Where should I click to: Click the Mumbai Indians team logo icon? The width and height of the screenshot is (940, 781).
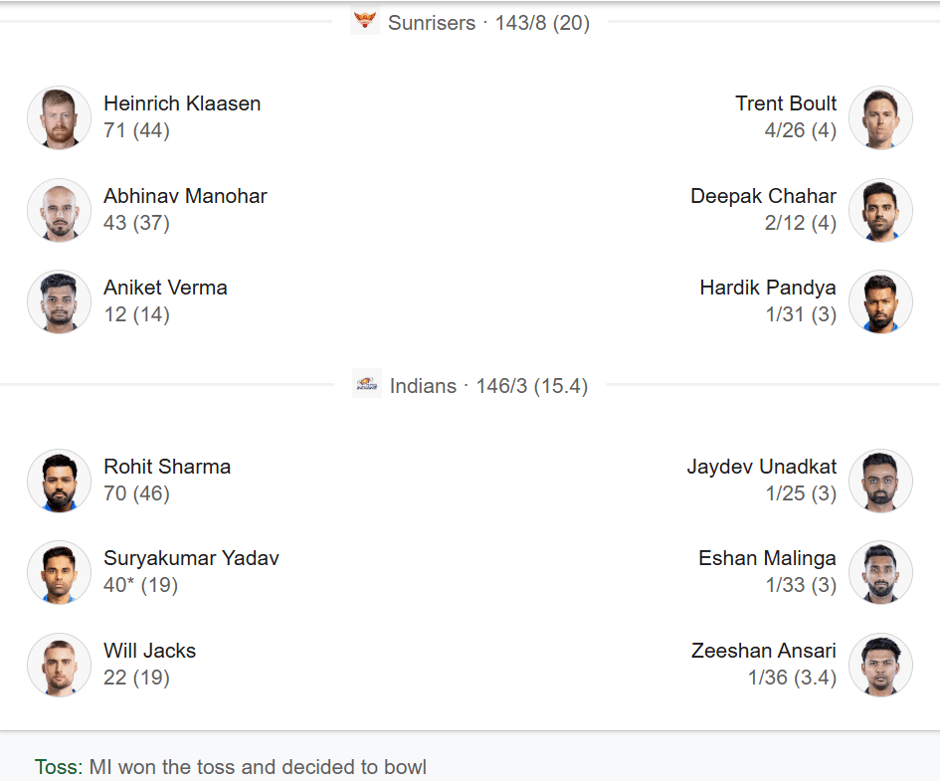tap(367, 384)
